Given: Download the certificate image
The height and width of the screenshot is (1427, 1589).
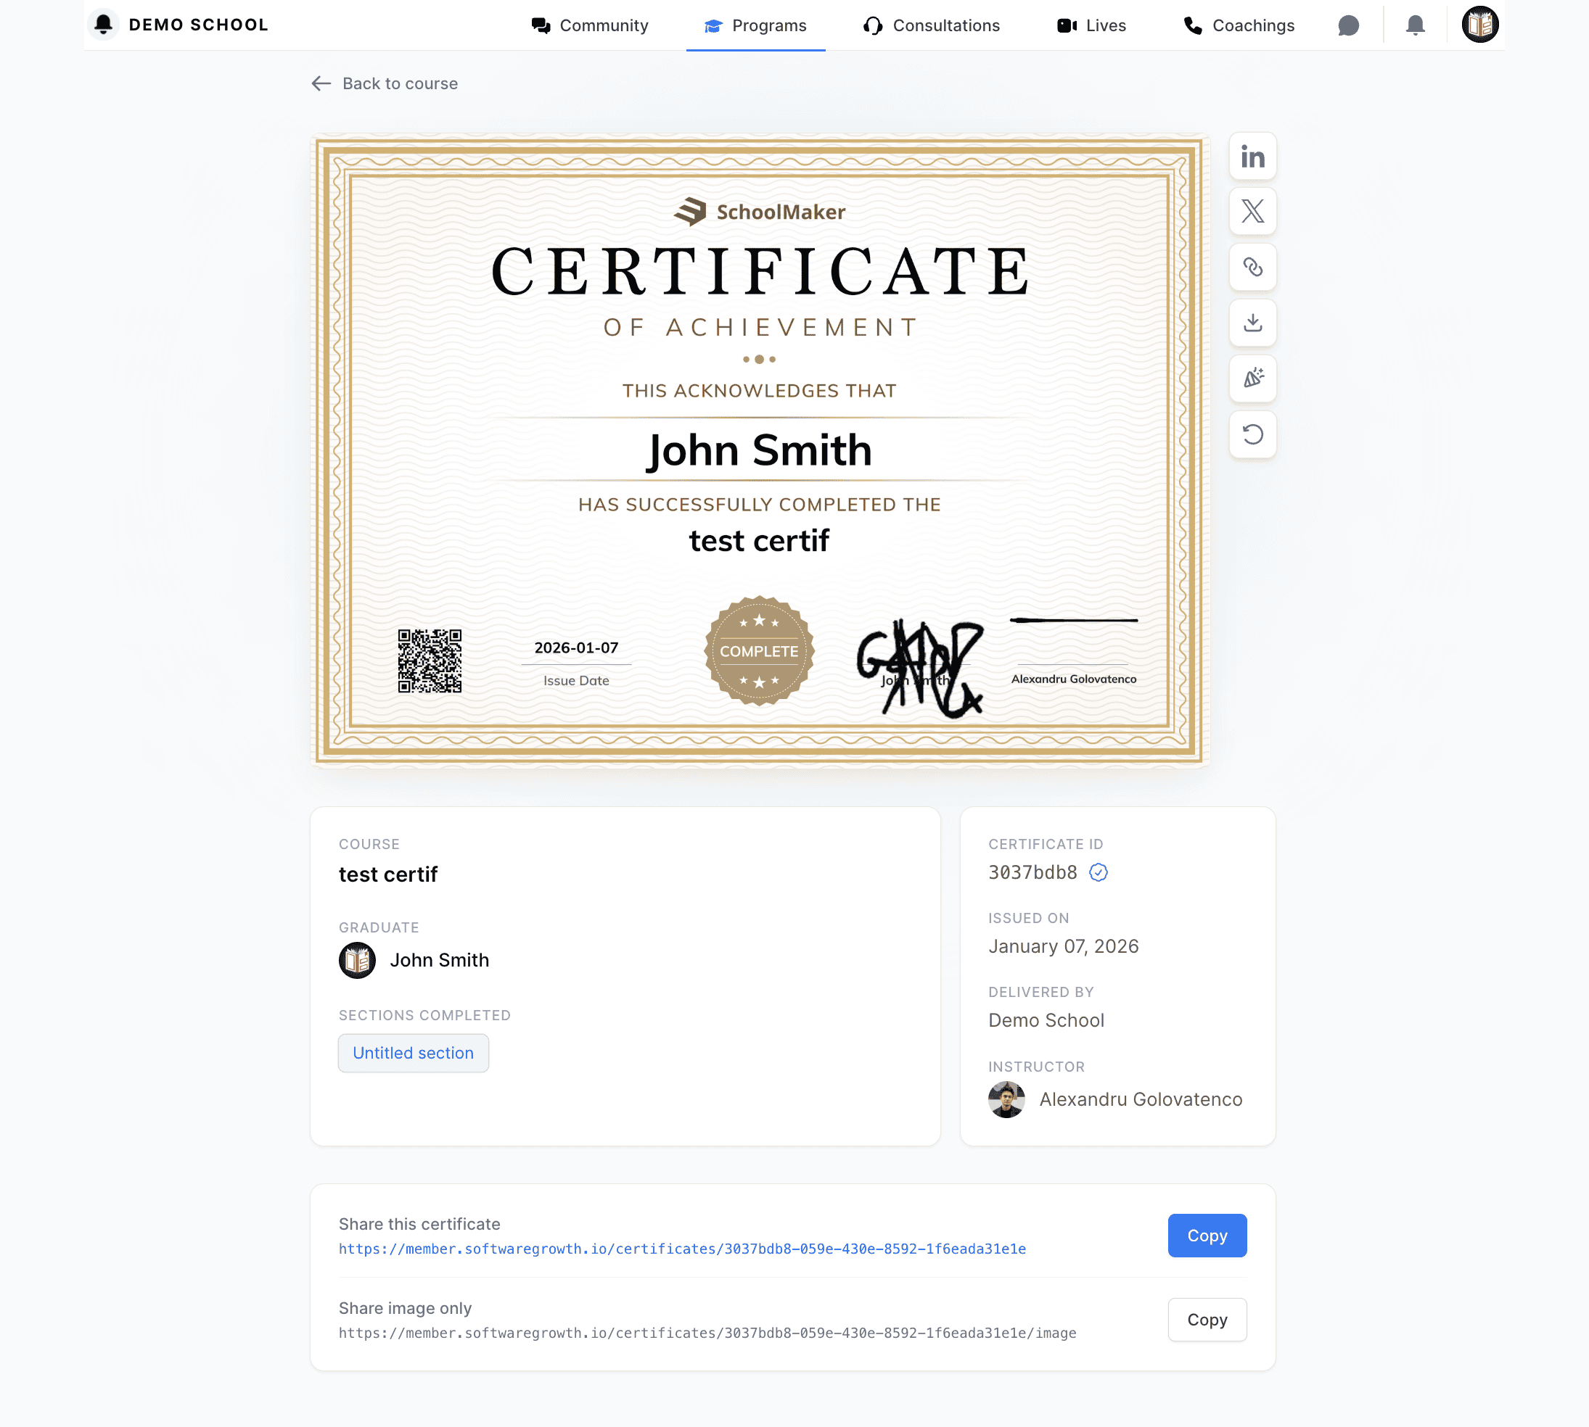Looking at the screenshot, I should coord(1252,323).
